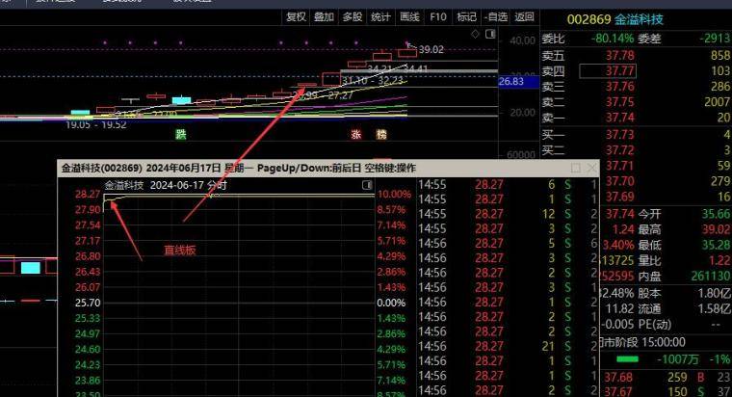Click the 37.67 150 S trade row

(667, 391)
